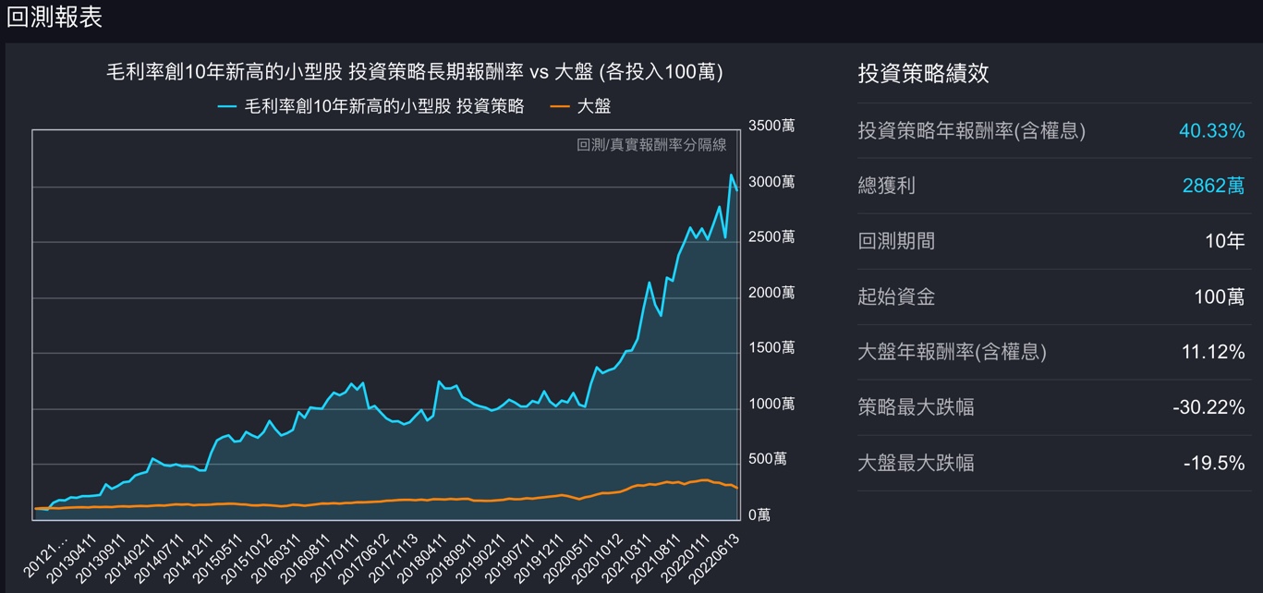Click the 3500萬 y-axis label
Screen dimensions: 1263x593
[x=771, y=126]
